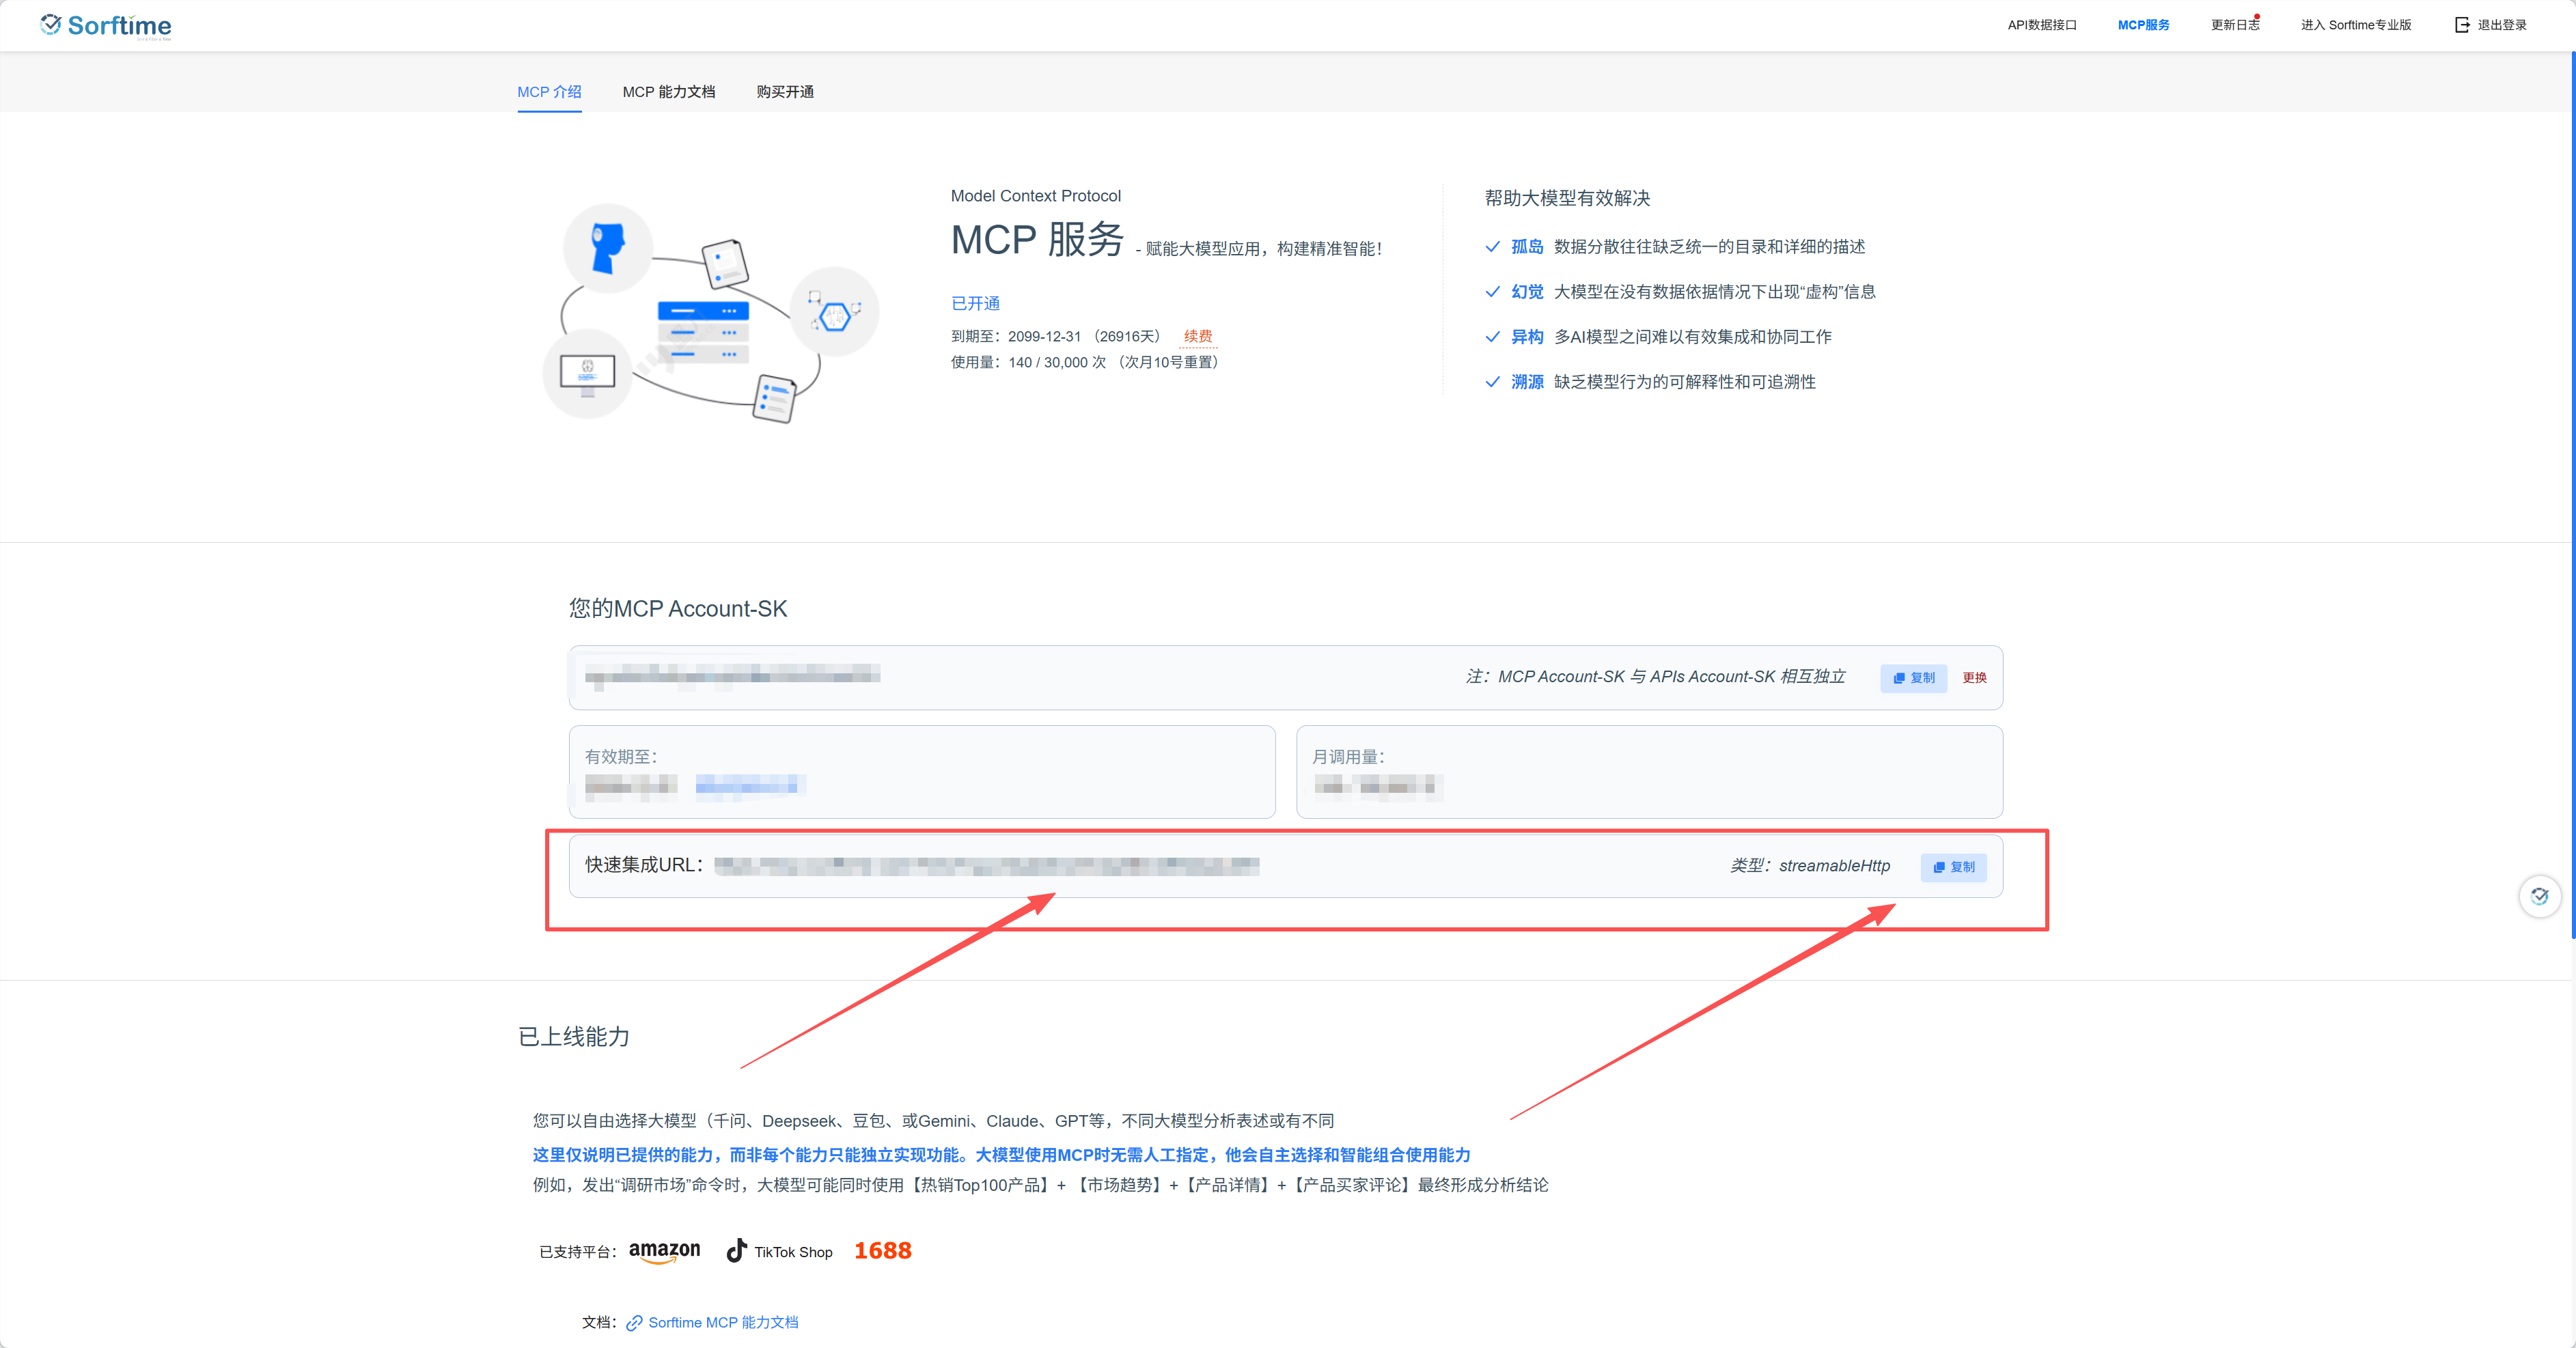
Task: Click the Amazon platform logo
Action: pos(664,1251)
